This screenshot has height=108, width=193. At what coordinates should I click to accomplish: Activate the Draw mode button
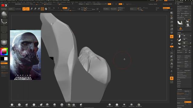(x=28, y=9)
